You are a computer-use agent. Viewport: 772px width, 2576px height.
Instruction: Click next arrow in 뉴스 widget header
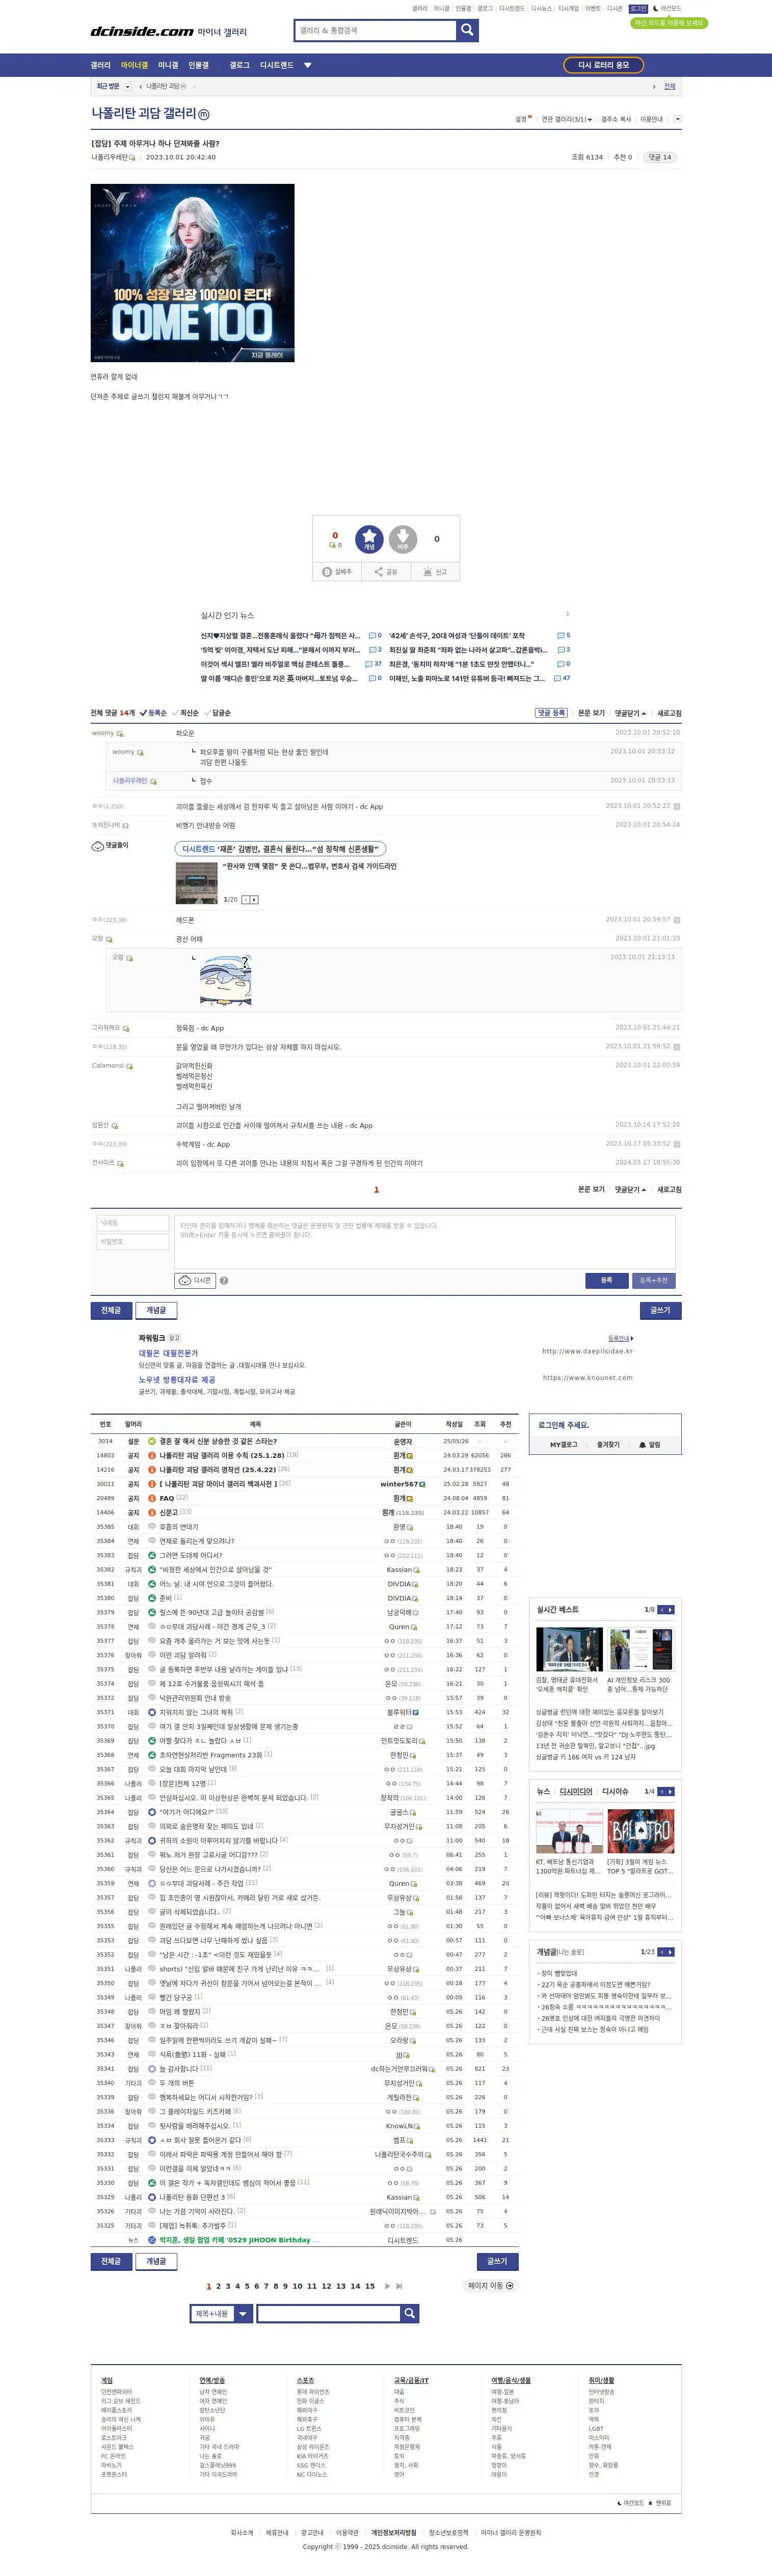(670, 1791)
